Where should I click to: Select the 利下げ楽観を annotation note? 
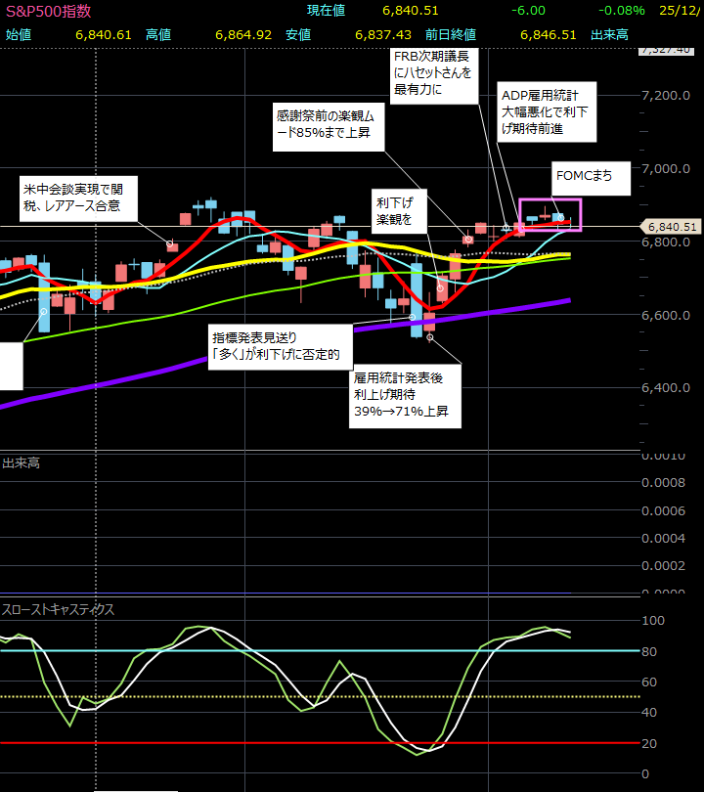[x=396, y=210]
